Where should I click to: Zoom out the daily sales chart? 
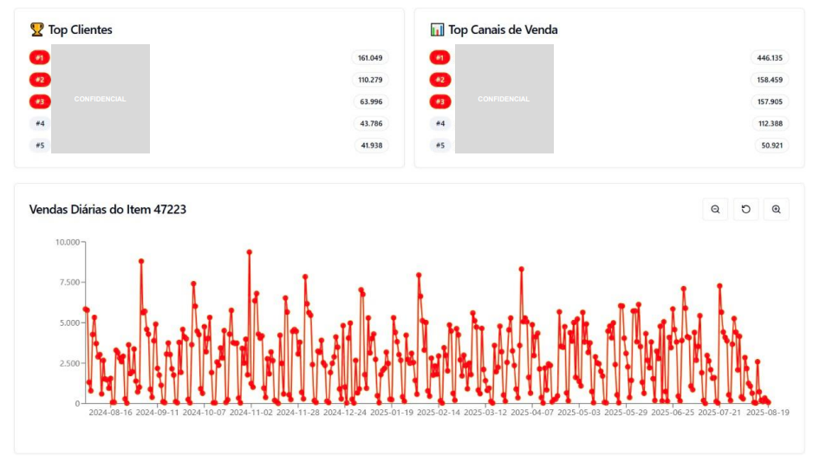tap(715, 209)
